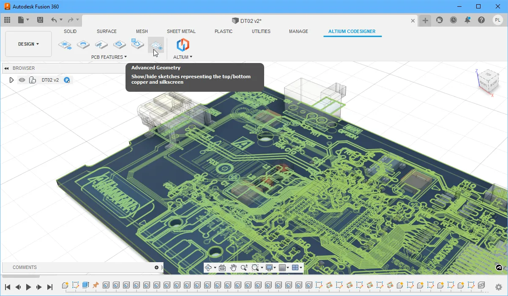Select the Pan hand tool
The image size is (508, 296).
point(233,267)
